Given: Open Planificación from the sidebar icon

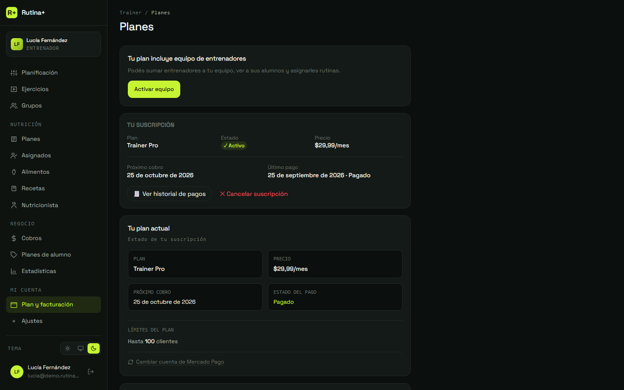Looking at the screenshot, I should coord(14,73).
